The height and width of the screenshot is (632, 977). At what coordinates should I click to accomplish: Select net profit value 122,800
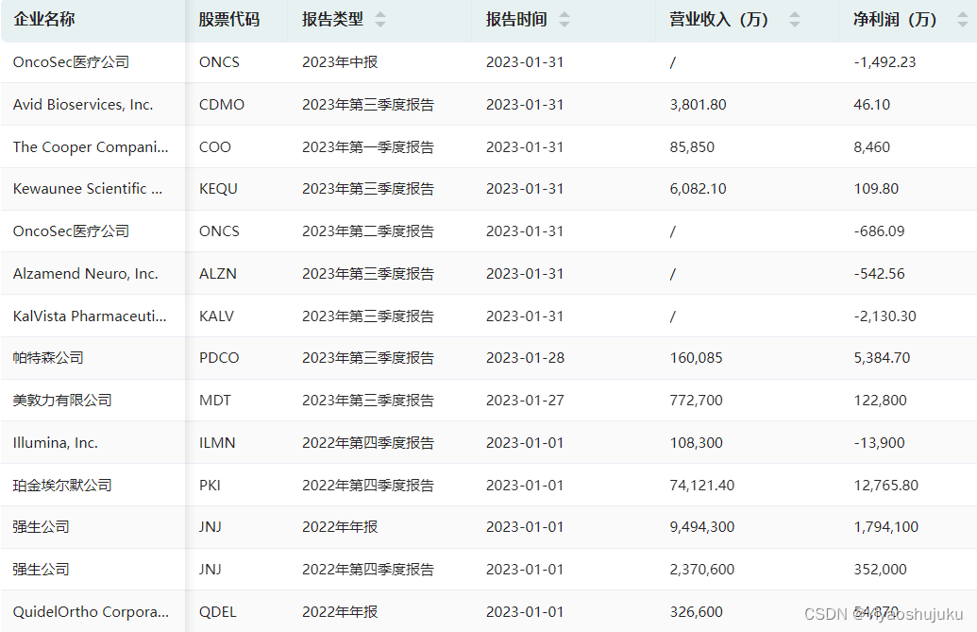point(881,401)
